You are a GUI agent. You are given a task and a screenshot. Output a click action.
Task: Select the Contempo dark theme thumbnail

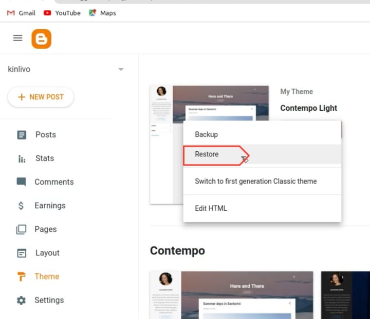[345, 295]
